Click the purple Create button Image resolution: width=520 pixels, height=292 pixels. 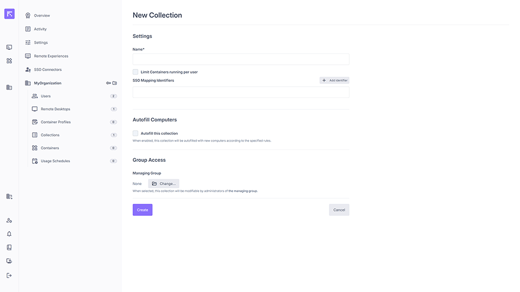coord(142,210)
